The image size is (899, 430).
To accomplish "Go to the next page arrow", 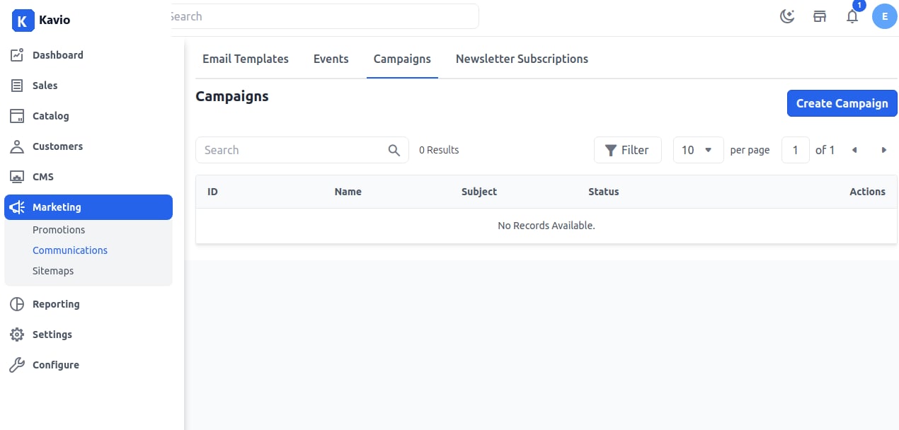I will (883, 150).
